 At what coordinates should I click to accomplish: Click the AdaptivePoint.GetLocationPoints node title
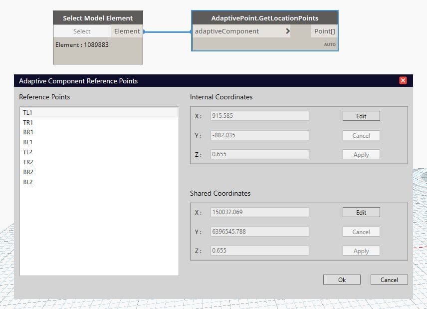point(265,18)
